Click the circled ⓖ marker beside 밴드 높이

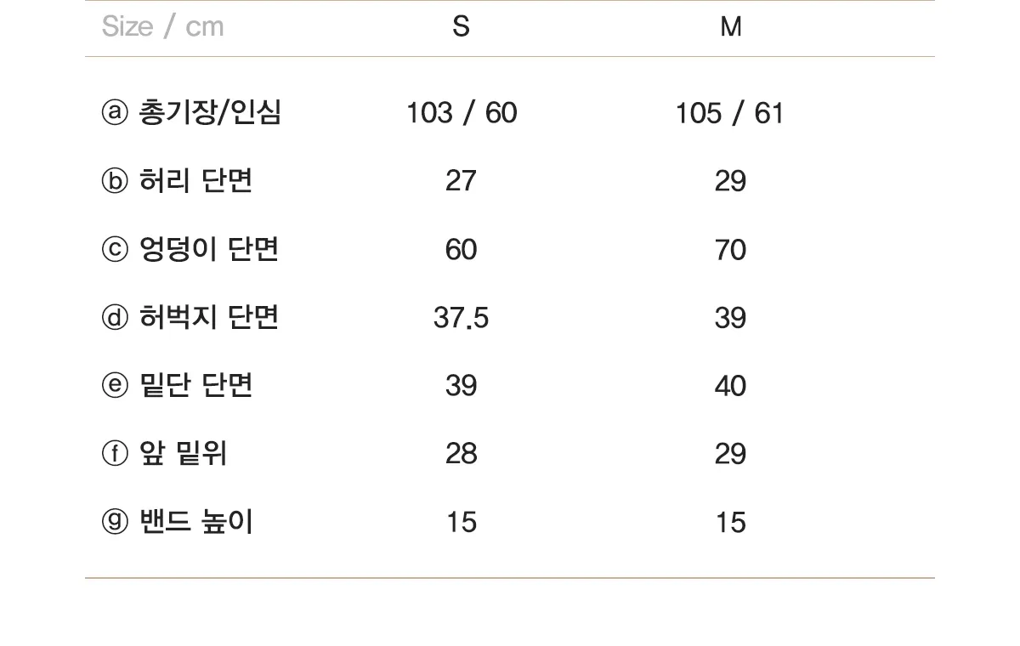[x=115, y=522]
